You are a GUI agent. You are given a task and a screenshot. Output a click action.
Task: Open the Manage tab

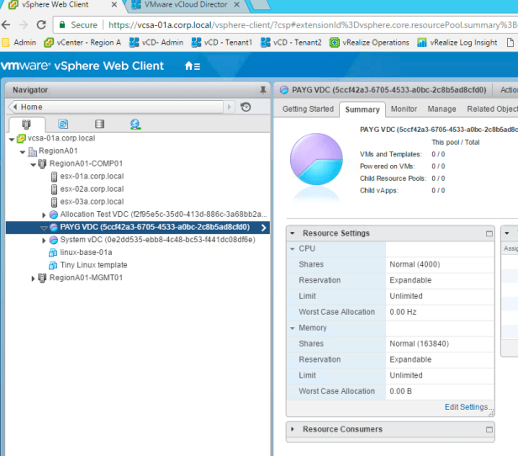(441, 109)
